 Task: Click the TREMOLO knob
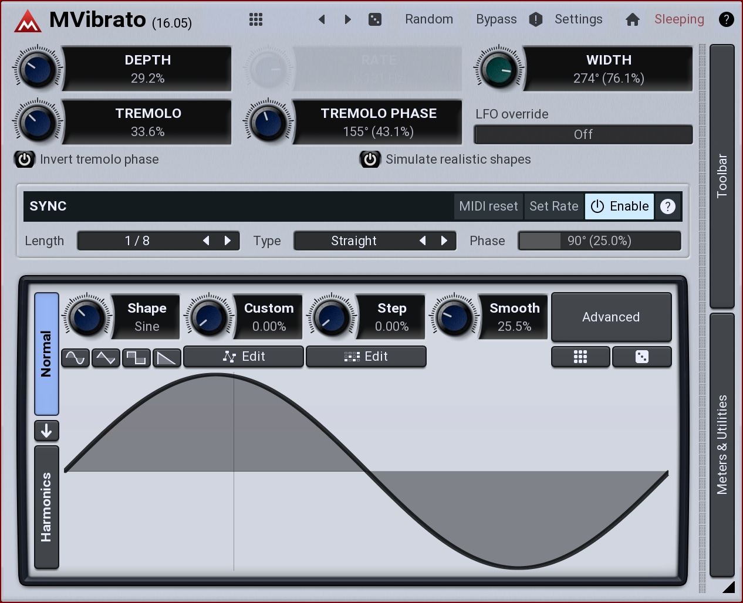pos(37,123)
